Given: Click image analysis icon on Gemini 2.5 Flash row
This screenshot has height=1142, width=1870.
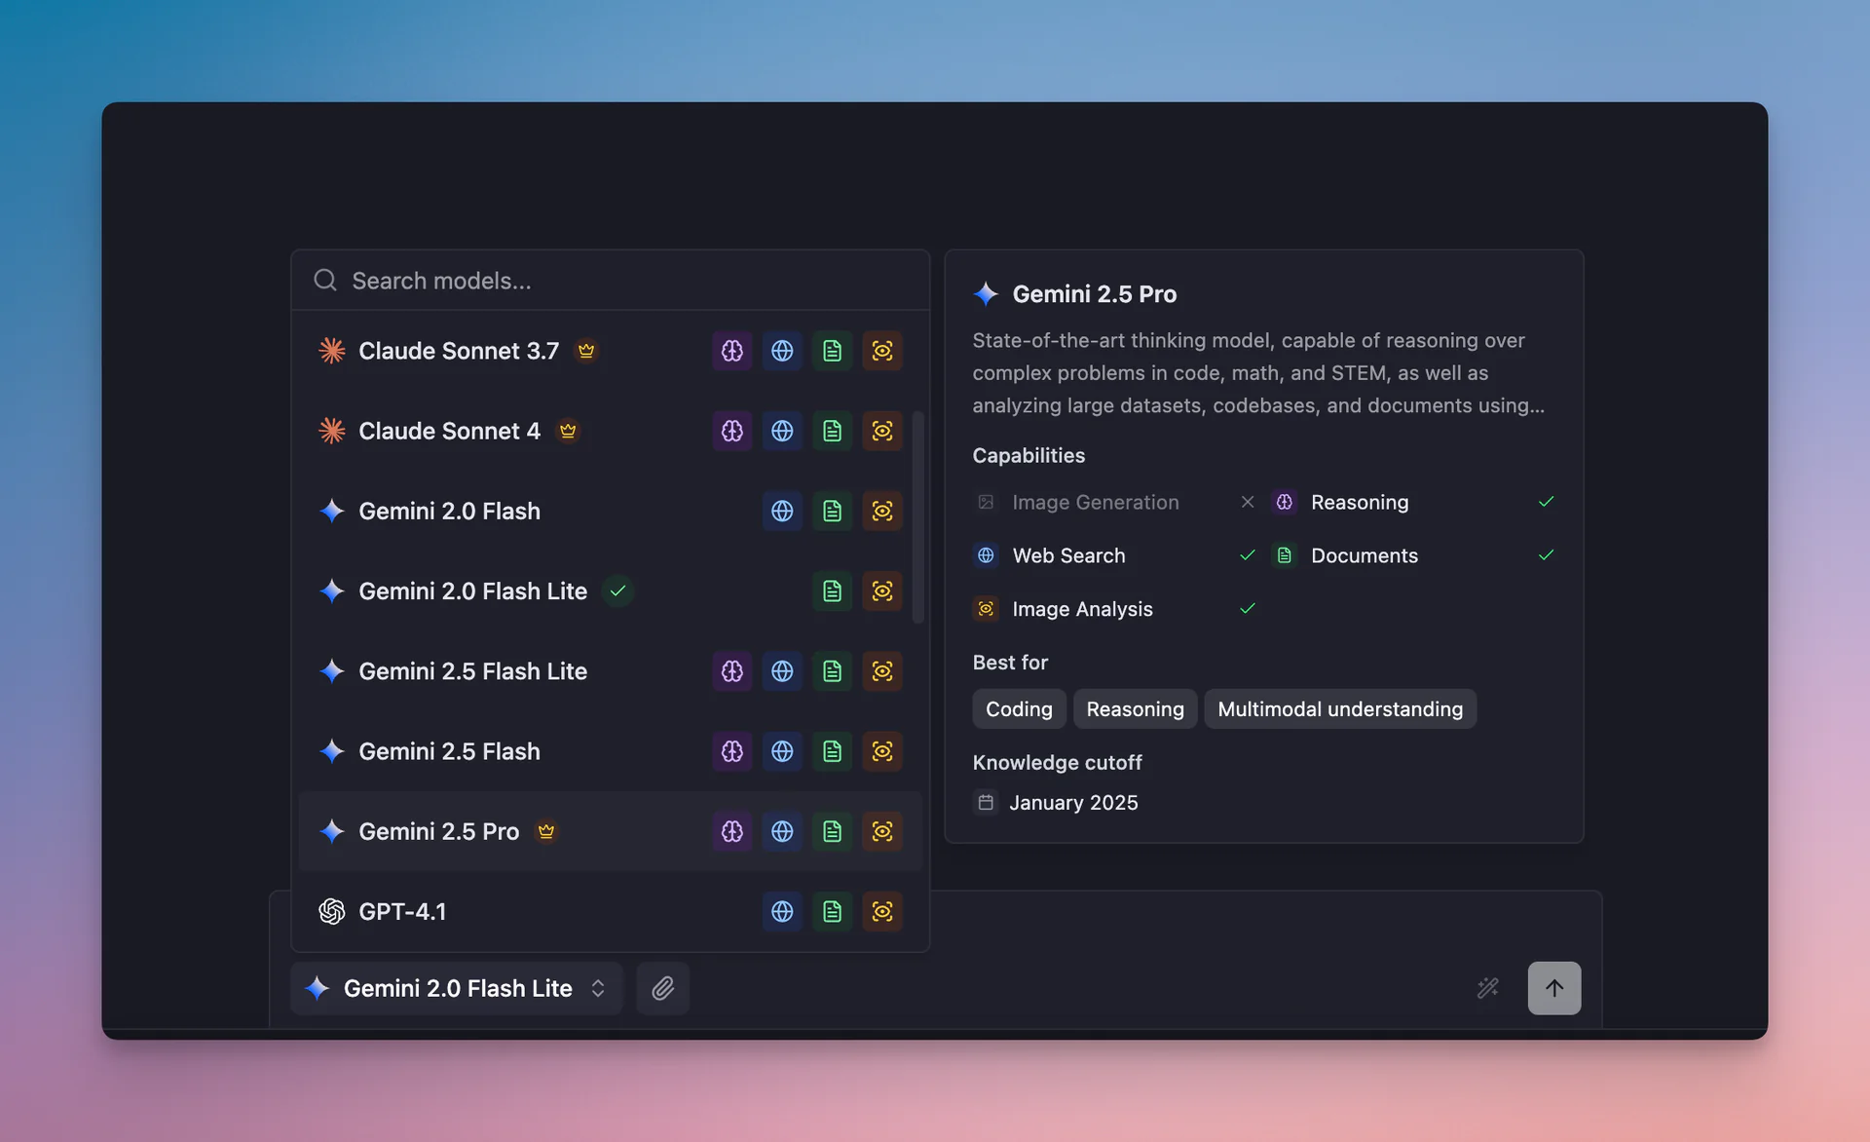Looking at the screenshot, I should click(x=882, y=751).
